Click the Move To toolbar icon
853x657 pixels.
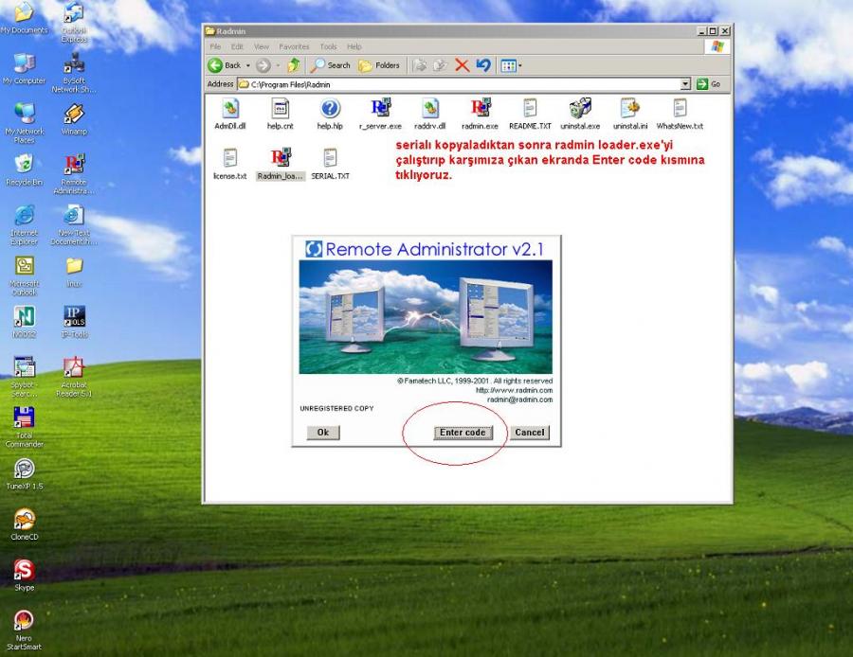420,65
